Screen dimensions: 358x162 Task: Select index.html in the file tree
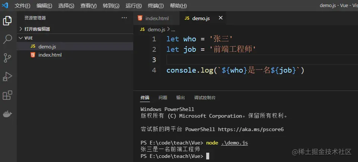(x=75, y=55)
